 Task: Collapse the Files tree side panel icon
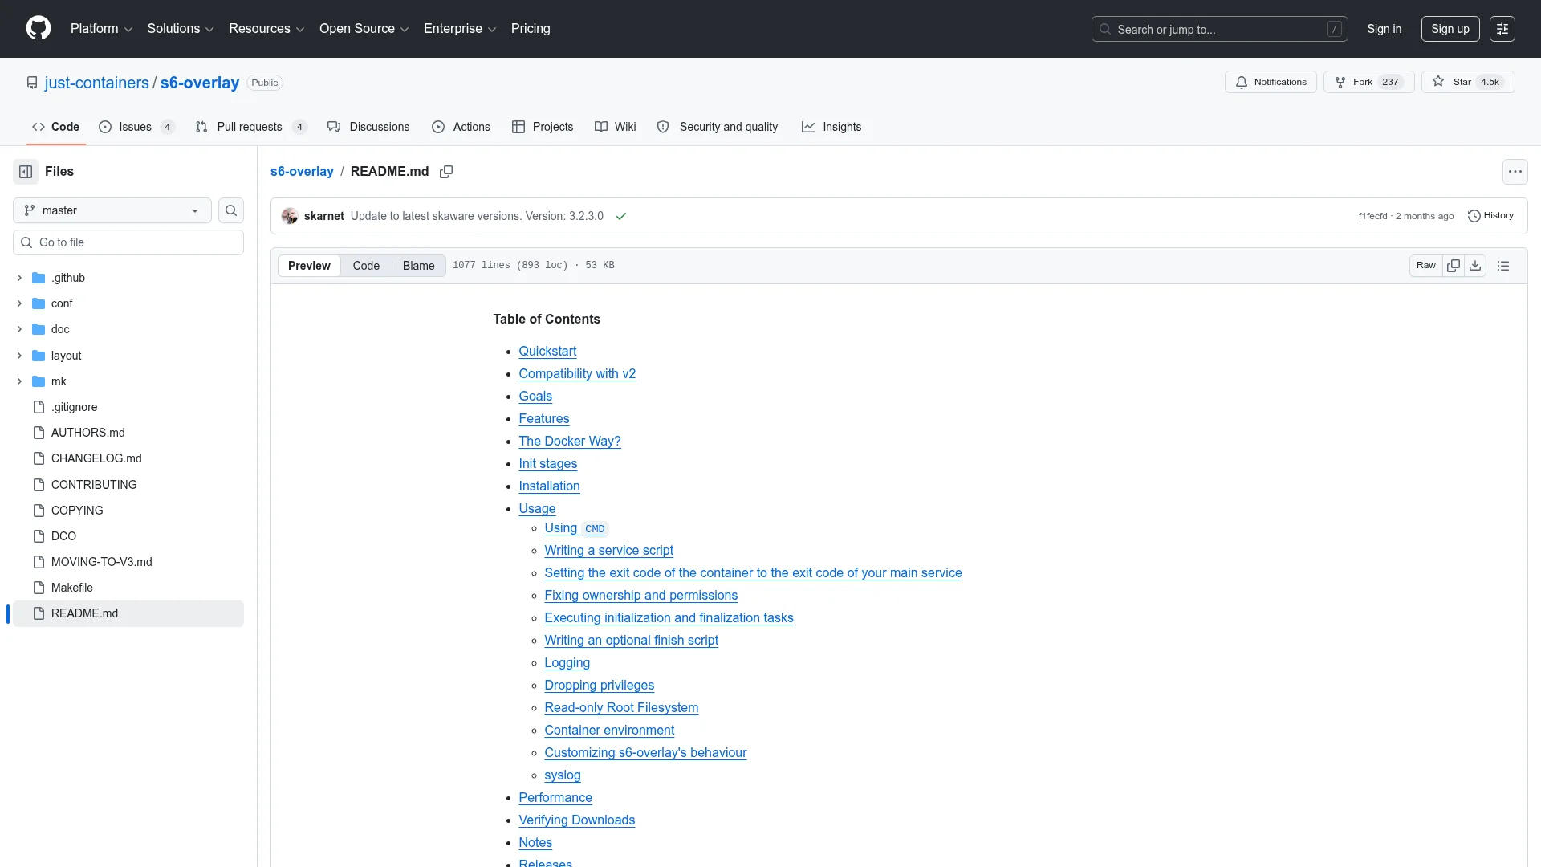click(x=26, y=172)
